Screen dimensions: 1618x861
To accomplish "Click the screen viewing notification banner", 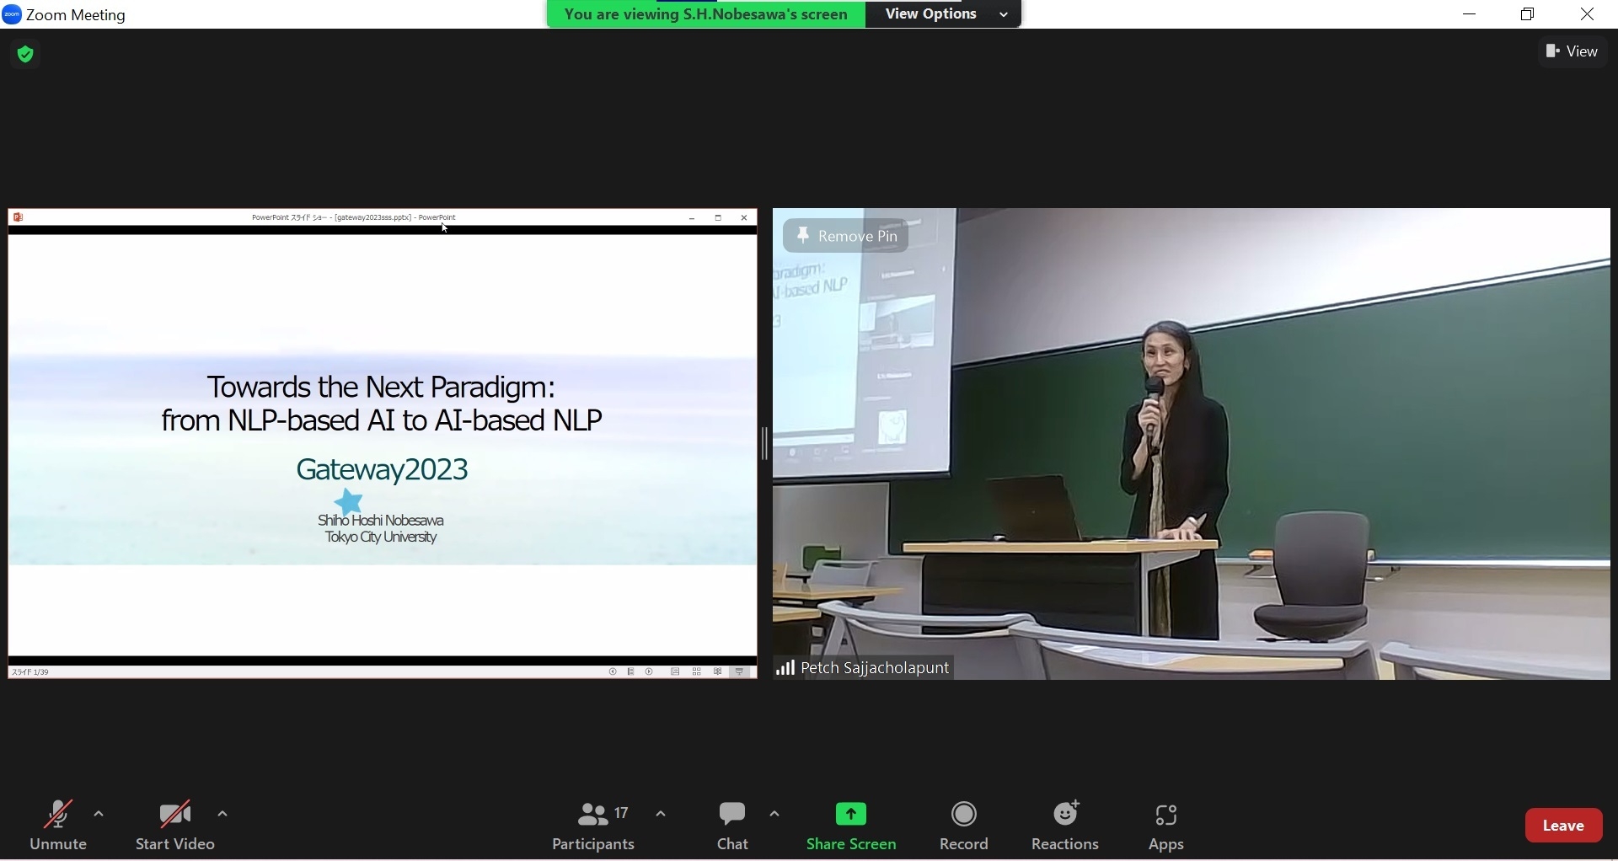I will pyautogui.click(x=706, y=14).
